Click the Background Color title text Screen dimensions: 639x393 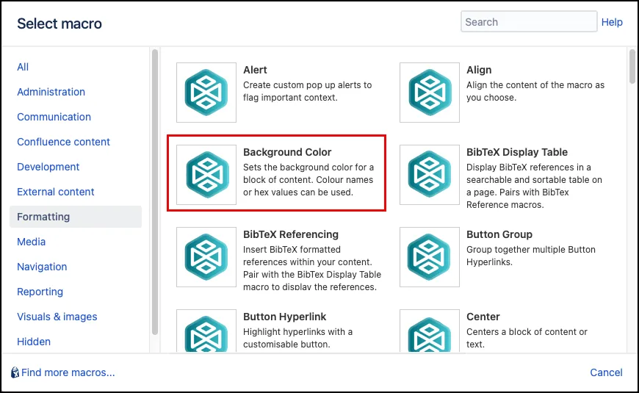click(287, 152)
